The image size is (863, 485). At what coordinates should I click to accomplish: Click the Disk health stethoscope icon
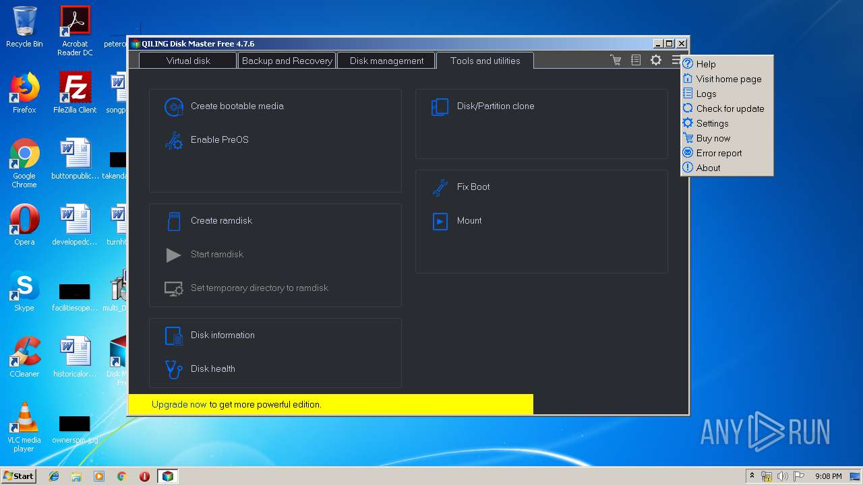174,369
